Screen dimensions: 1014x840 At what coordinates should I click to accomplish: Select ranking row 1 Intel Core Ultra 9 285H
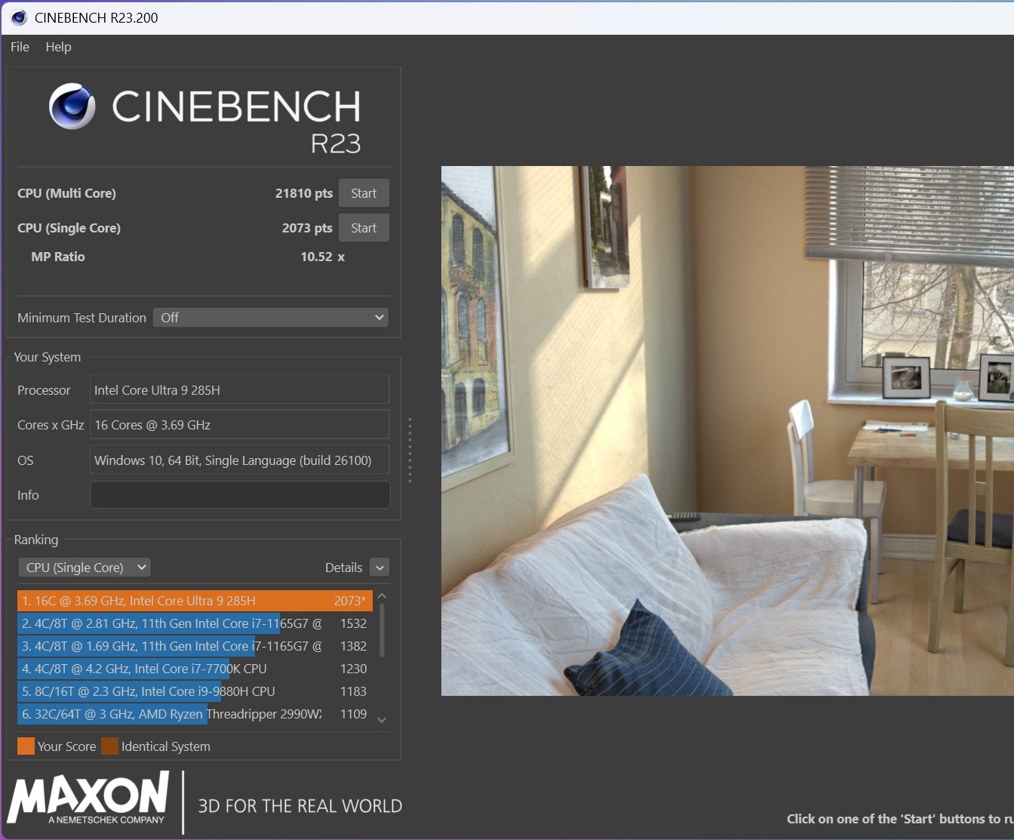pos(195,601)
